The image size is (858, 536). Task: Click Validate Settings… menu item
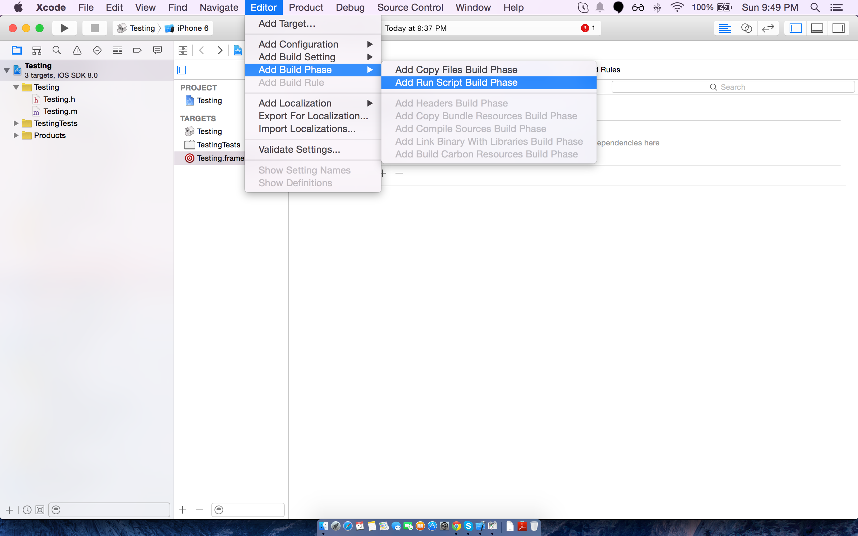pos(299,150)
